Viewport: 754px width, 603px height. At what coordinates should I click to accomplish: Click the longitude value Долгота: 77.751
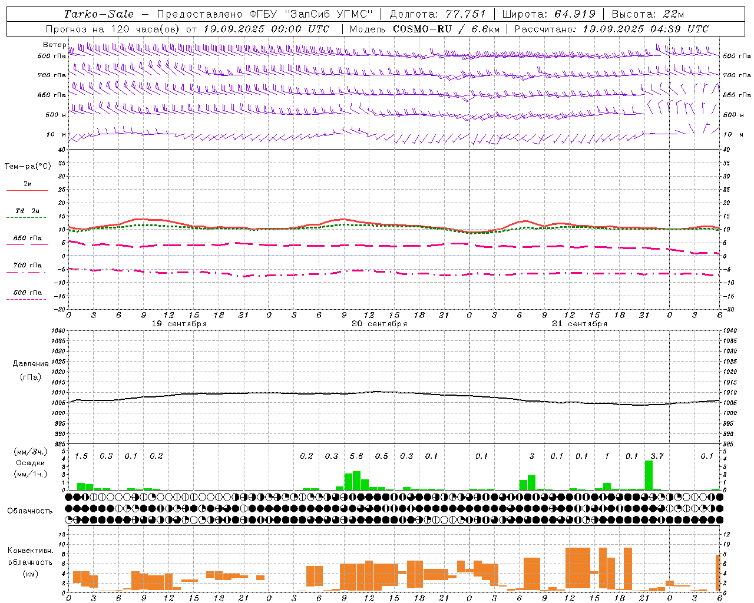tap(438, 14)
